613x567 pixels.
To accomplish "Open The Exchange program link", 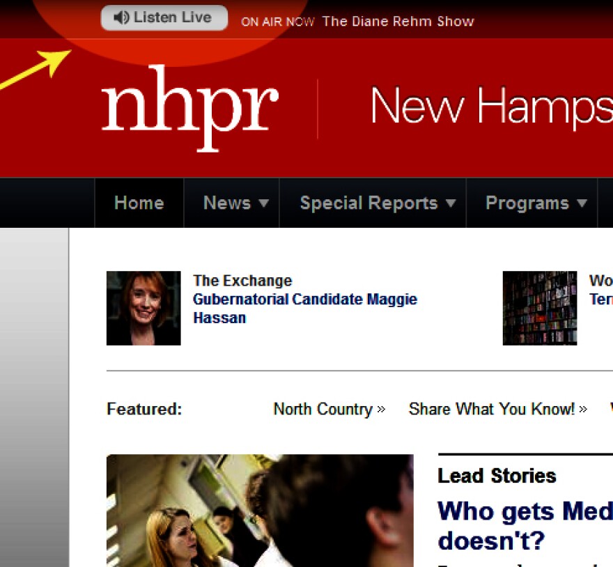I will click(243, 281).
